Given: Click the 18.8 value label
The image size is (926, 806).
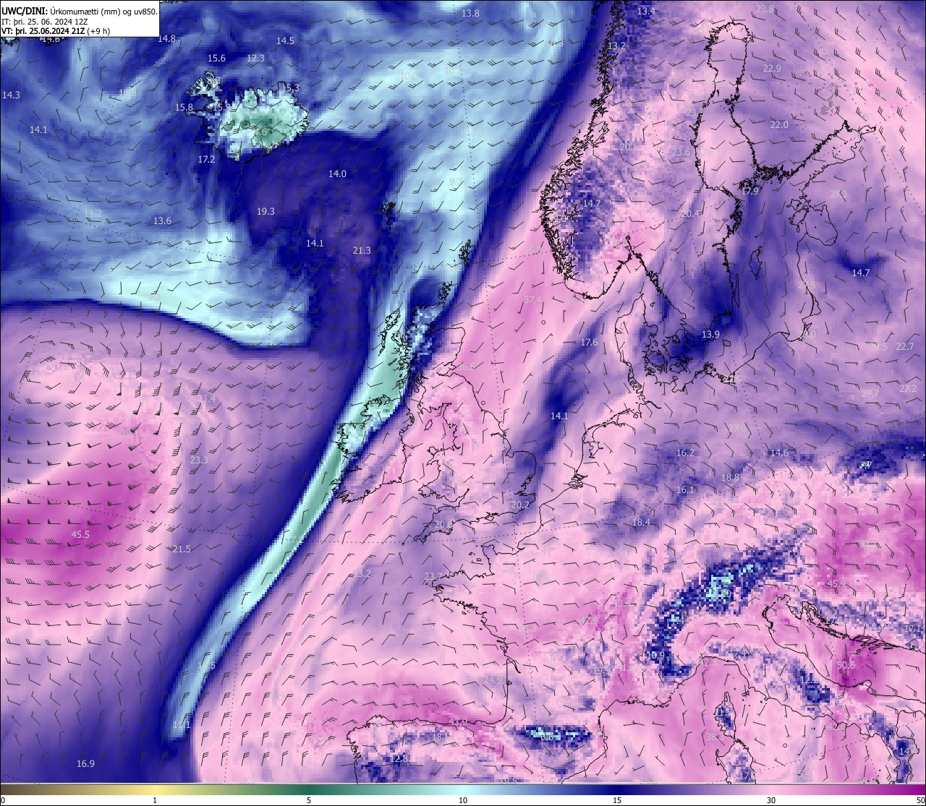Looking at the screenshot, I should tap(730, 478).
